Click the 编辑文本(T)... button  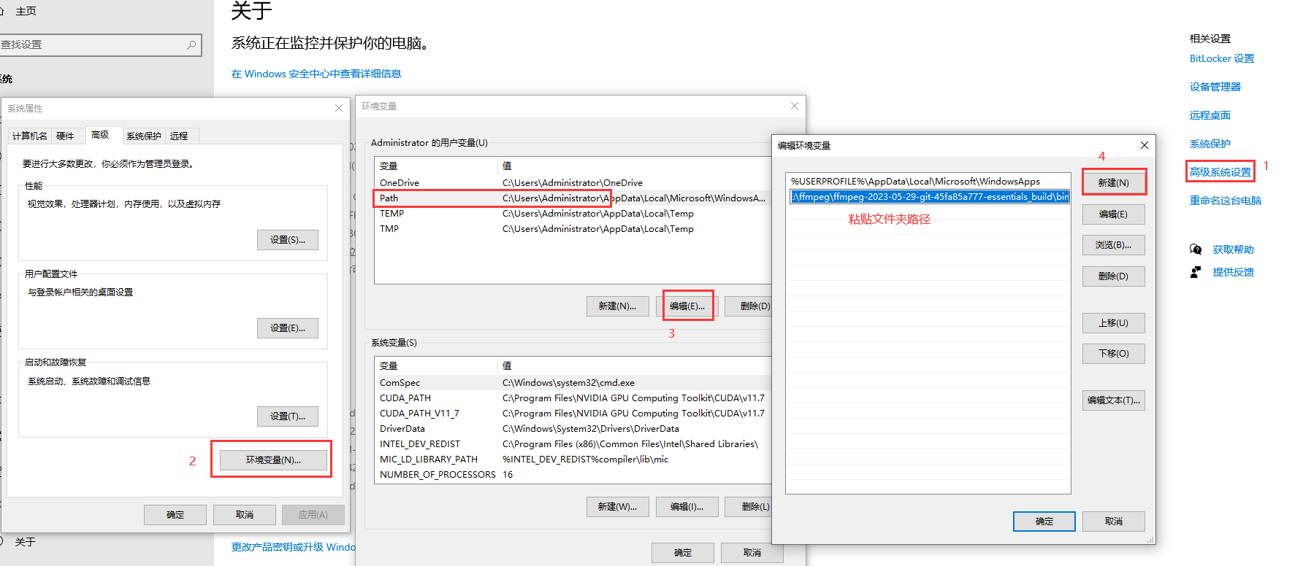1112,400
